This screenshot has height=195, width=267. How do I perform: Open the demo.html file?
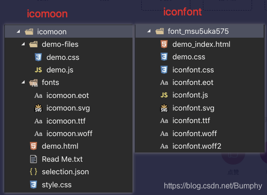(x=60, y=146)
